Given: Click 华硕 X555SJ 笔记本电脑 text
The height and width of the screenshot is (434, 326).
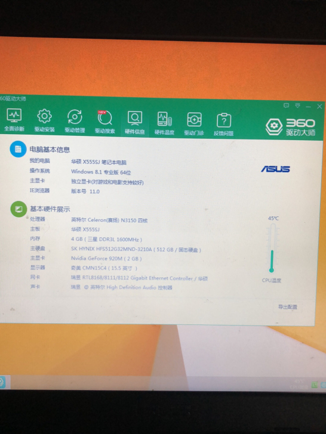Looking at the screenshot, I should tap(99, 162).
